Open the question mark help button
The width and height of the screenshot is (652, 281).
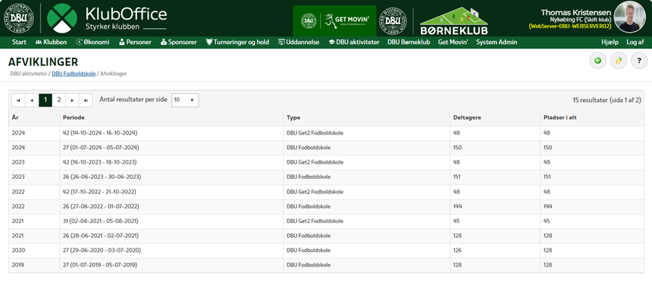point(640,61)
